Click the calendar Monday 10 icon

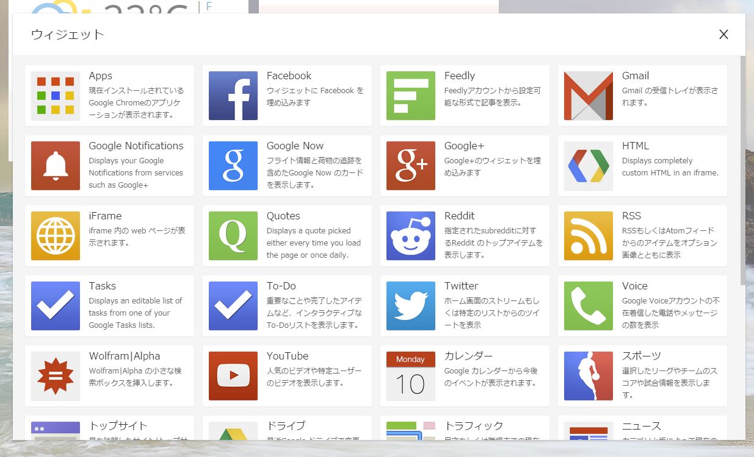coord(411,376)
